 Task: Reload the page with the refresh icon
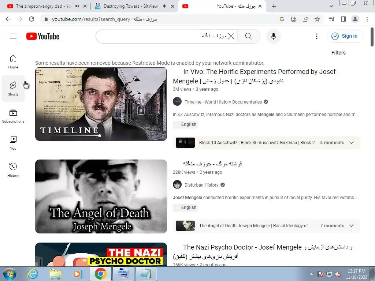point(31,19)
